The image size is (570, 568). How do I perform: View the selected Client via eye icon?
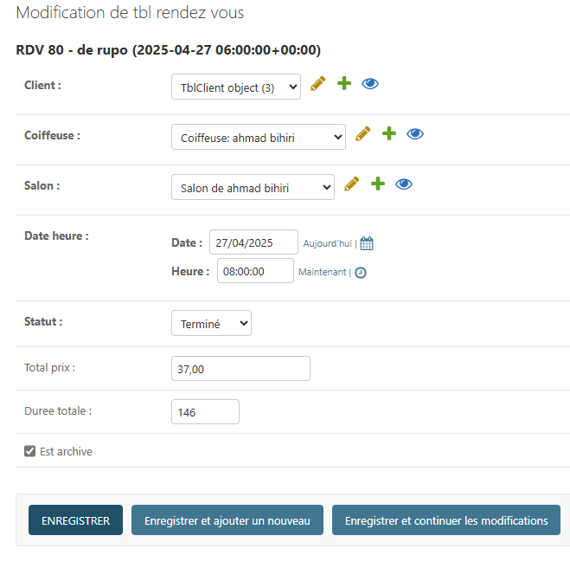tap(370, 84)
